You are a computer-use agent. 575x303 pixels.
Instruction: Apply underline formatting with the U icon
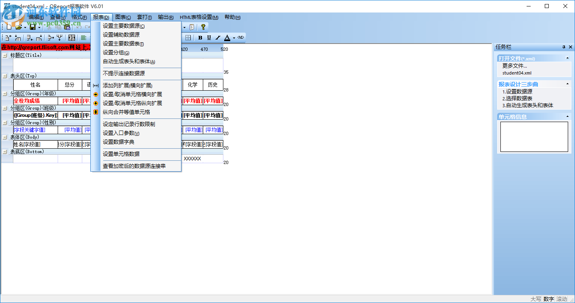pyautogui.click(x=208, y=37)
